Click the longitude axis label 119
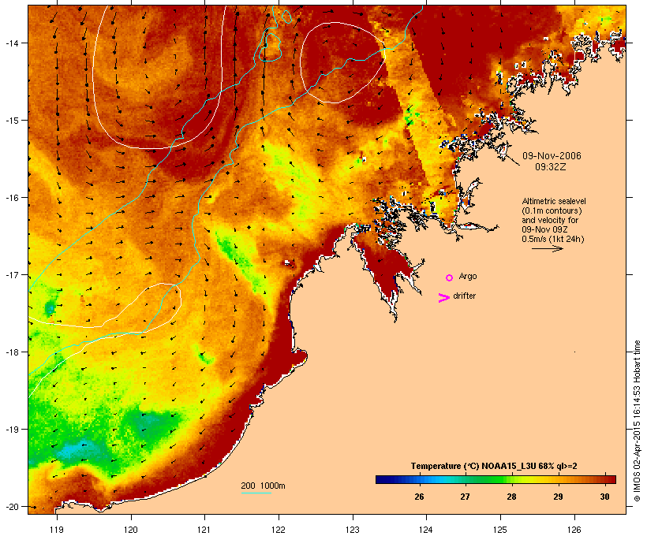Image resolution: width=647 pixels, height=536 pixels. (57, 530)
